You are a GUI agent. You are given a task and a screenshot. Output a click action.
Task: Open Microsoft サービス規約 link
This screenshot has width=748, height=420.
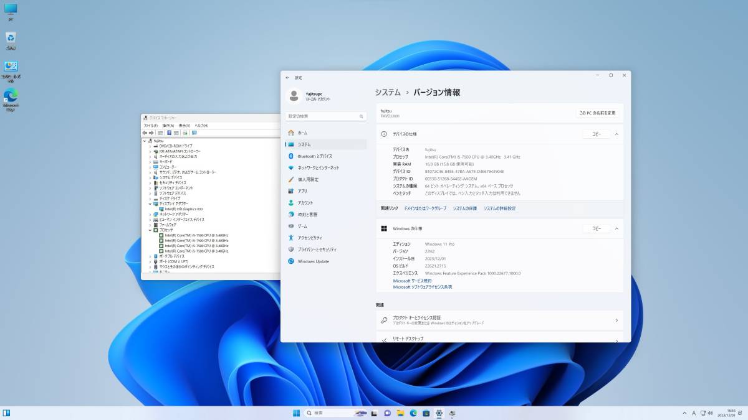point(412,281)
